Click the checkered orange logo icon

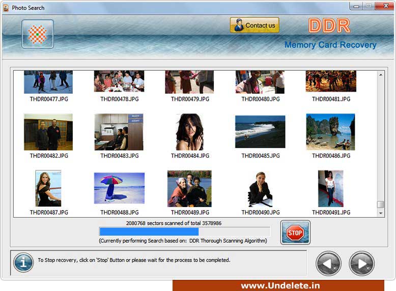pos(37,34)
